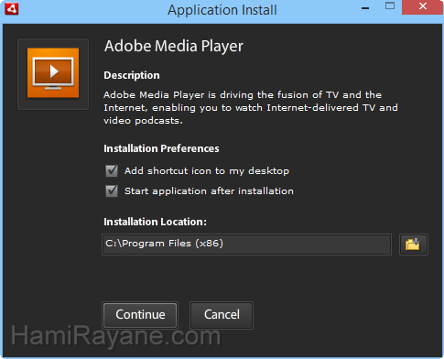Viewport: 444px width, 359px height.
Task: Click the description paragraph about Internet-delivered TV
Action: (251, 108)
